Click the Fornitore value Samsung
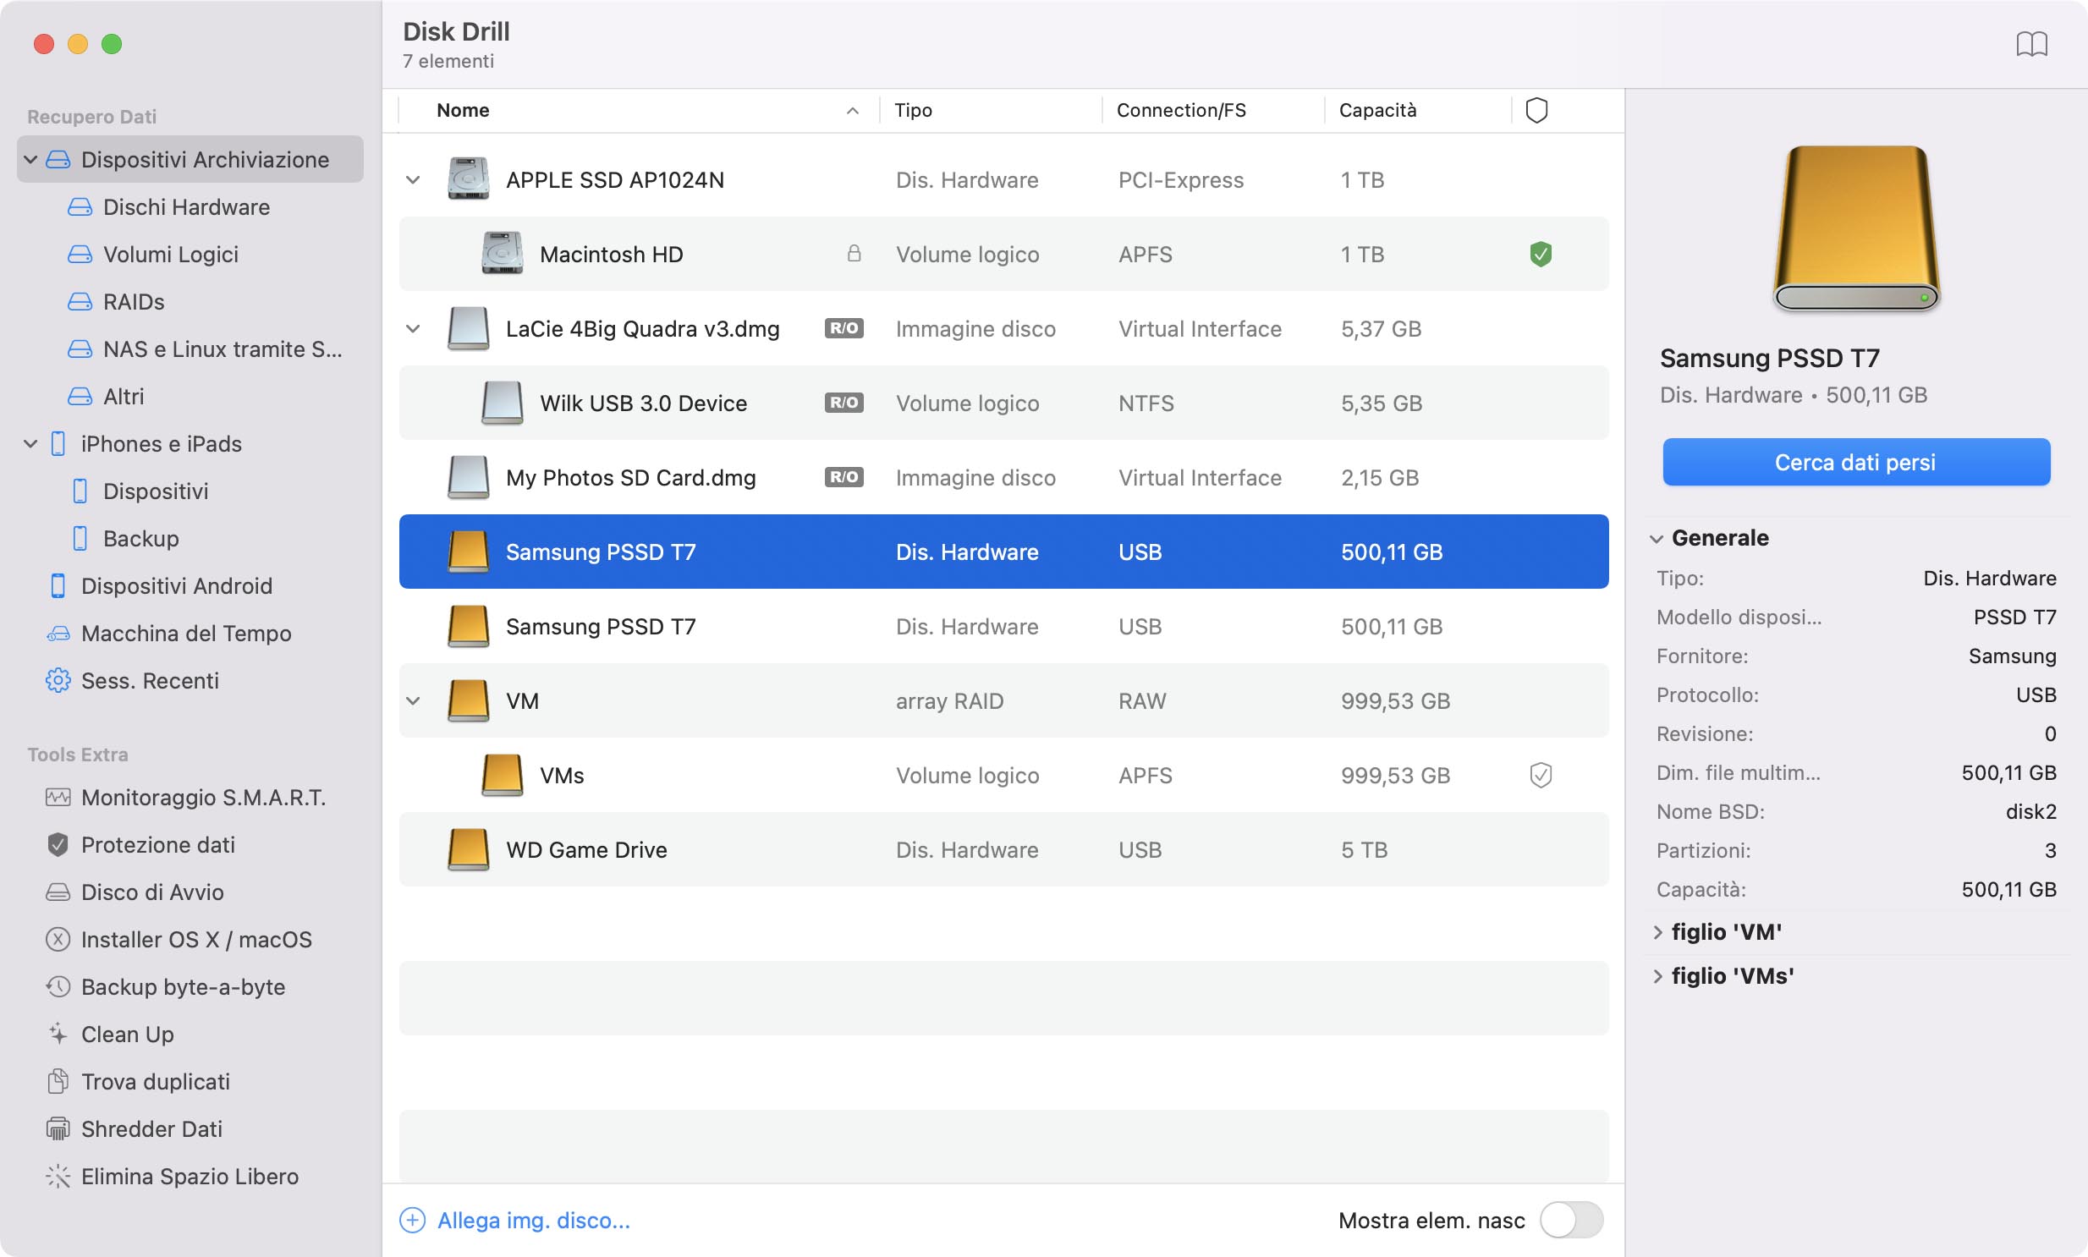This screenshot has height=1257, width=2088. (x=2012, y=656)
